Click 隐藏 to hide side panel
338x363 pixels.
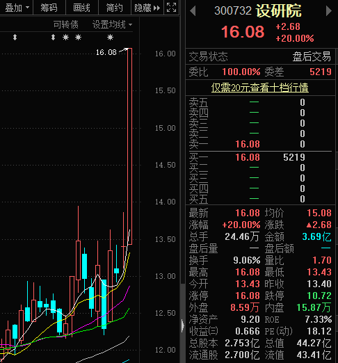click(147, 8)
